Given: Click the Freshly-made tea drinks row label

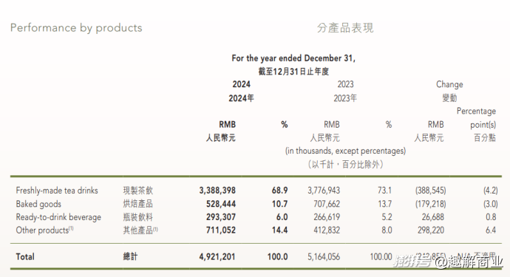Looking at the screenshot, I should 57,191.
